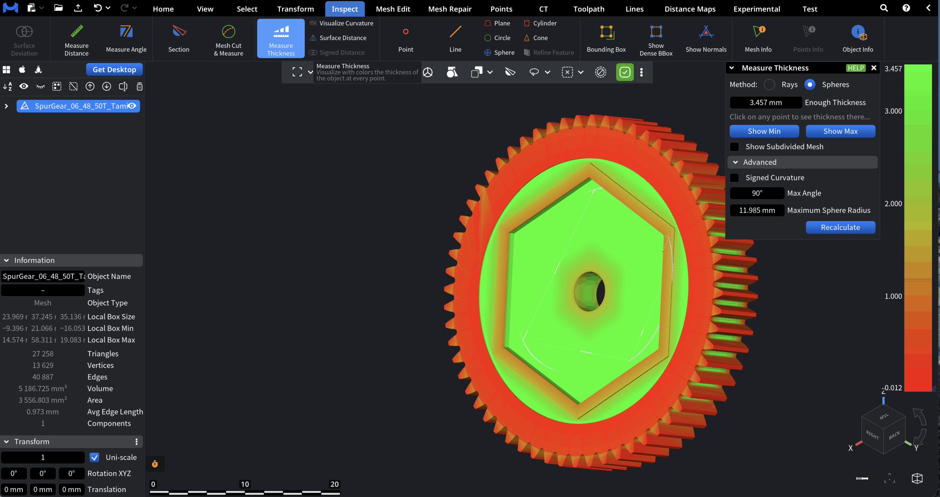Select Mesh Cut & Measure

click(x=228, y=39)
